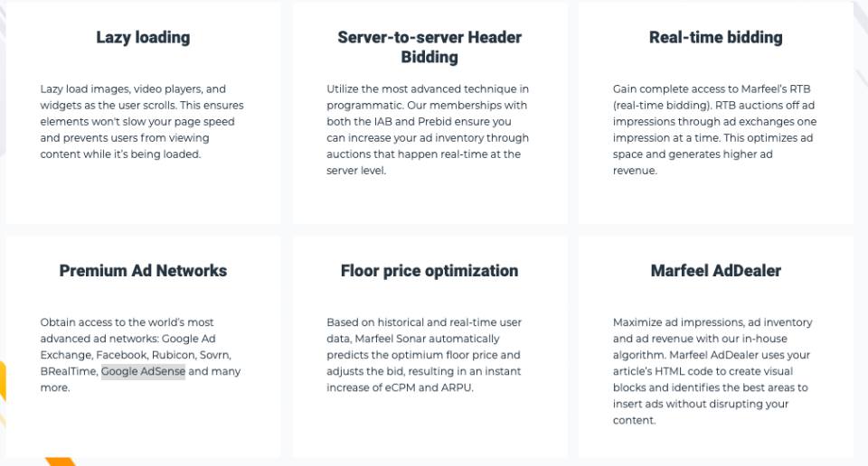Click the header bidding description paragraph

pos(428,130)
